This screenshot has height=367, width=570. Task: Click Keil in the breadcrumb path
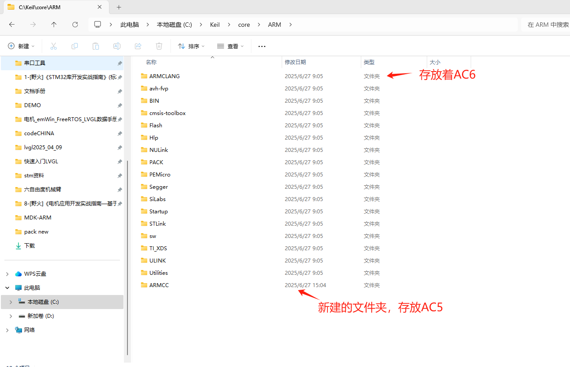[215, 25]
